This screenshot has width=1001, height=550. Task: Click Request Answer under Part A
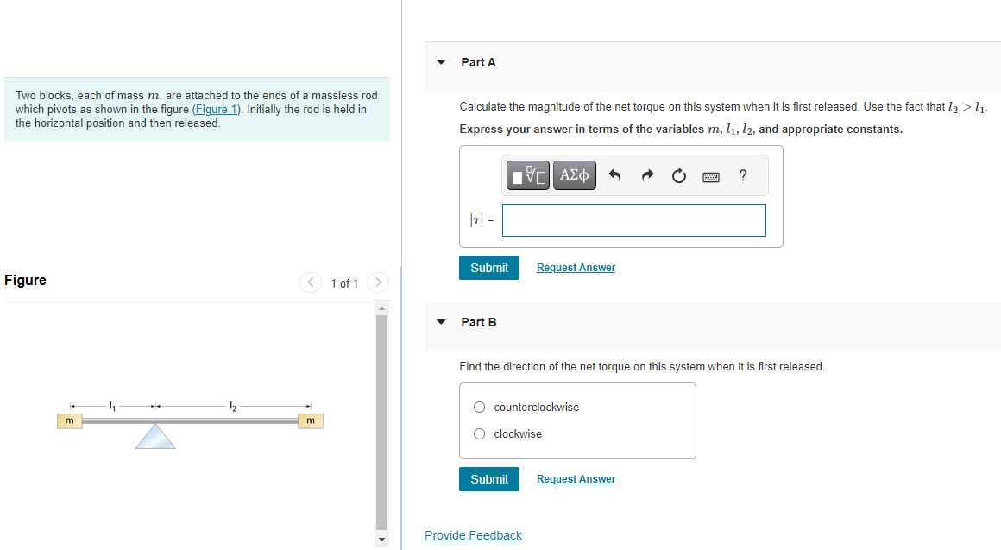tap(575, 267)
